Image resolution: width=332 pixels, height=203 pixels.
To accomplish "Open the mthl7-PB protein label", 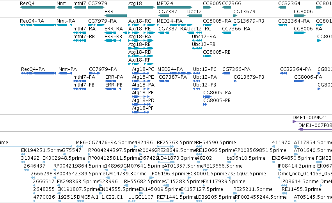I will pyautogui.click(x=84, y=85).
